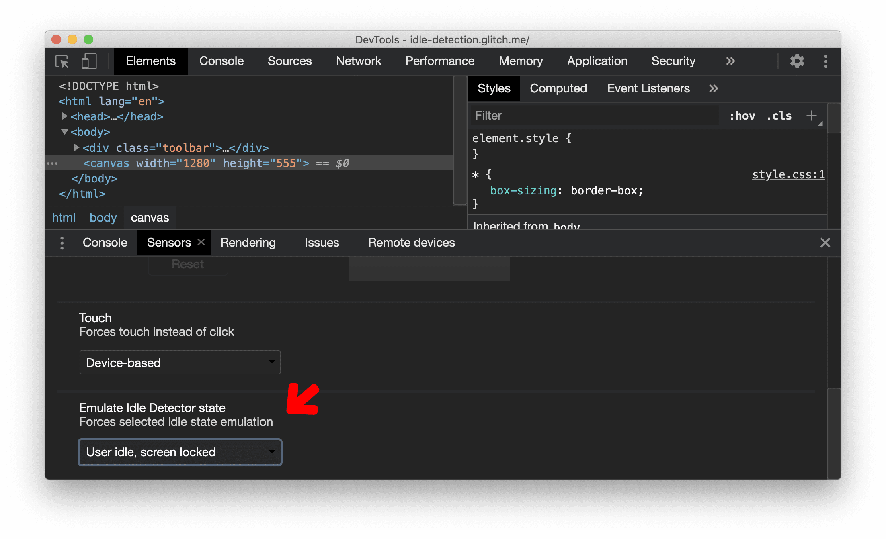The image size is (886, 539).
Task: Click the inspect element cursor icon
Action: [x=63, y=61]
